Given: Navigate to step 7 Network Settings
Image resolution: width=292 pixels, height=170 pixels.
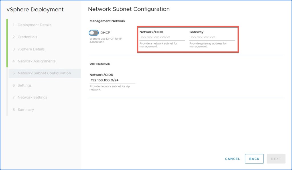Looking at the screenshot, I should (x=32, y=97).
